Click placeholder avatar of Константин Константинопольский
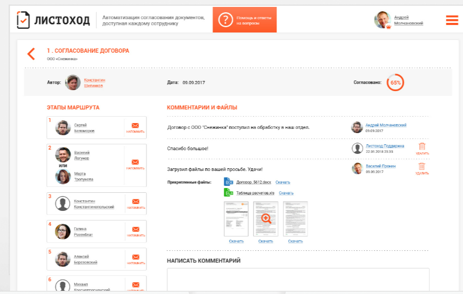 [x=62, y=203]
